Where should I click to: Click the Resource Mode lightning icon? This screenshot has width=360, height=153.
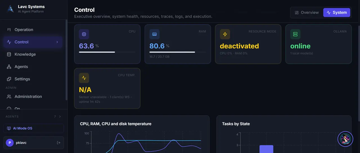click(225, 34)
